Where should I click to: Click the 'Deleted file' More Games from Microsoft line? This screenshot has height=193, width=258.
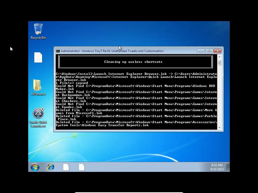[136, 112]
